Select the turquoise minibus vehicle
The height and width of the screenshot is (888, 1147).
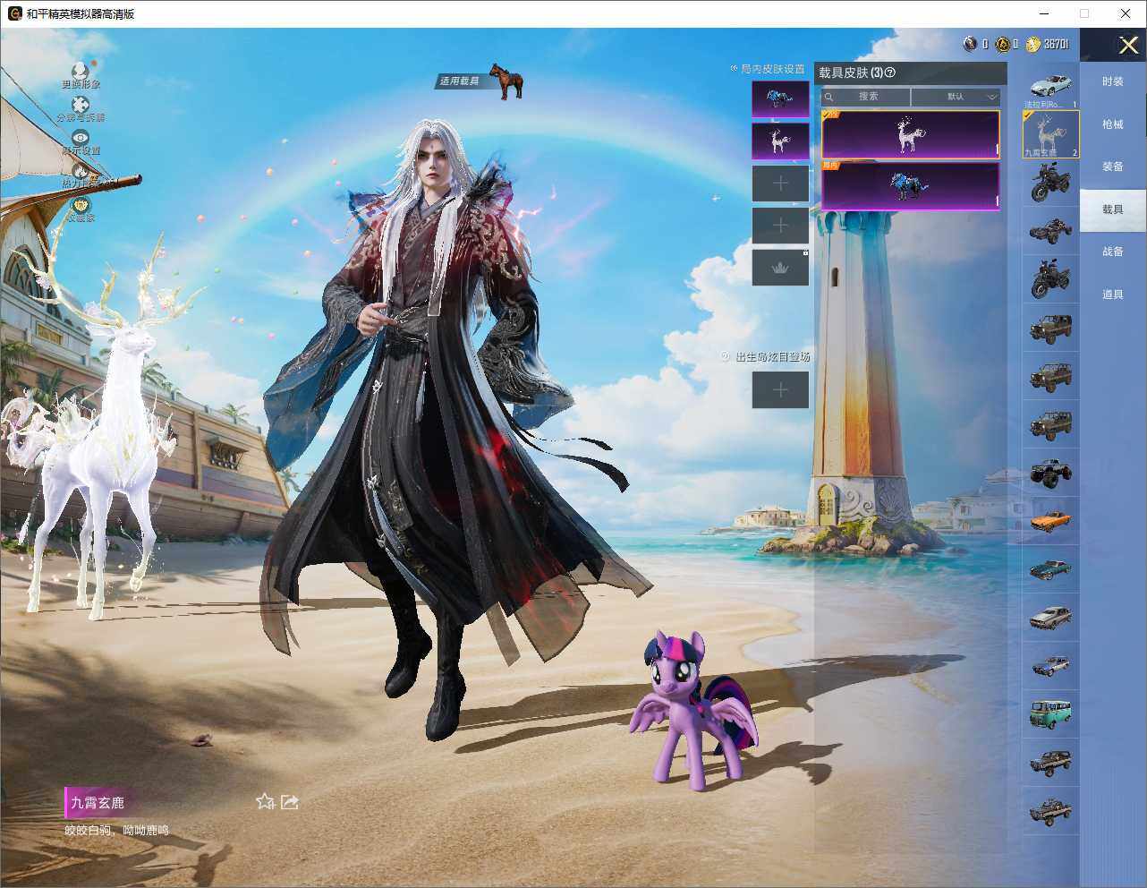pyautogui.click(x=1051, y=714)
